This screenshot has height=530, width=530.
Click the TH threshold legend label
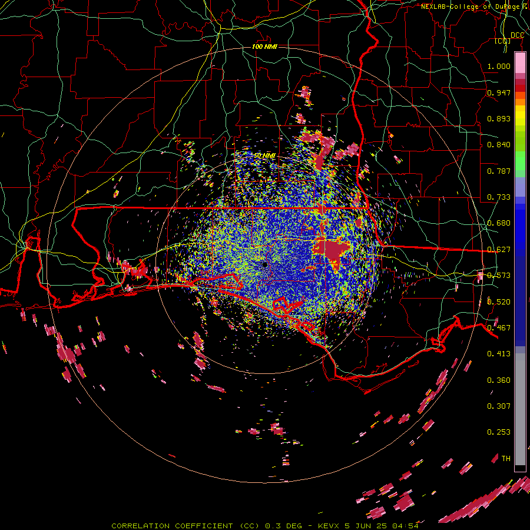(x=506, y=459)
